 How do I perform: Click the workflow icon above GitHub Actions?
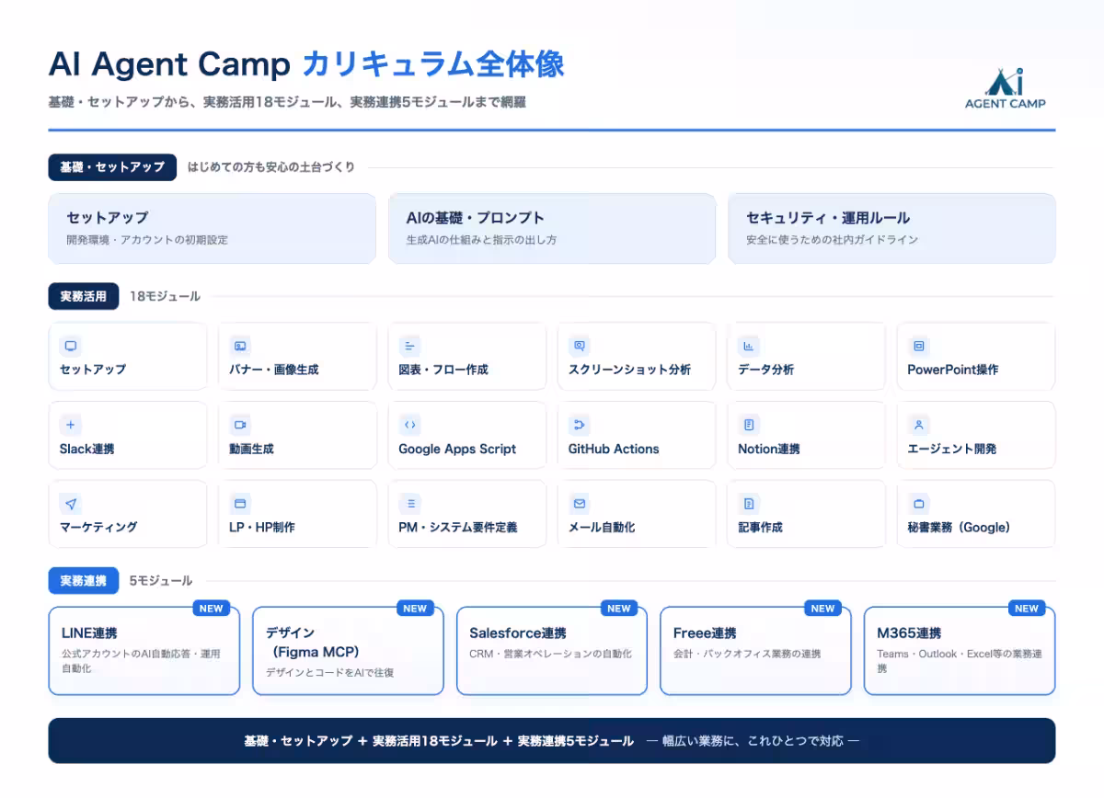(x=580, y=425)
